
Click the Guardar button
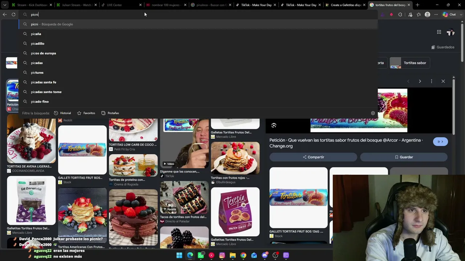(x=404, y=157)
